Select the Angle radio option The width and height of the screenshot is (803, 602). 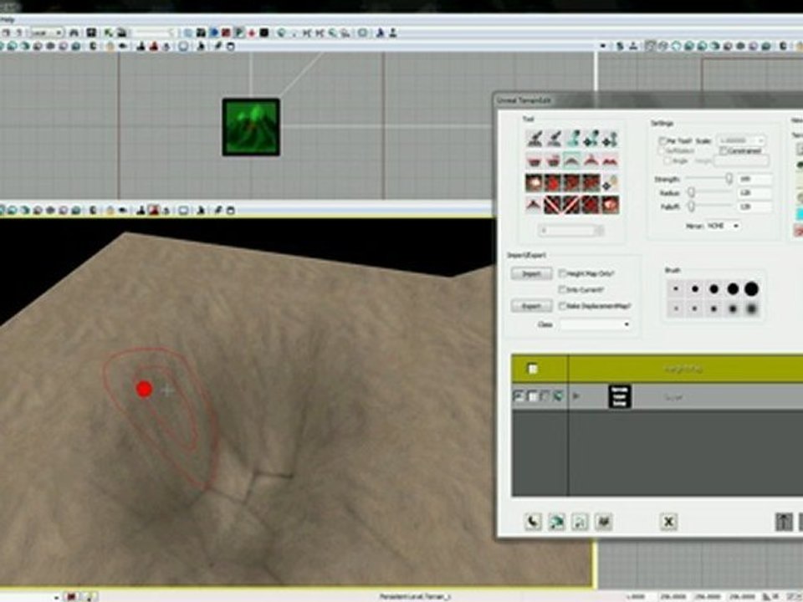pos(667,161)
